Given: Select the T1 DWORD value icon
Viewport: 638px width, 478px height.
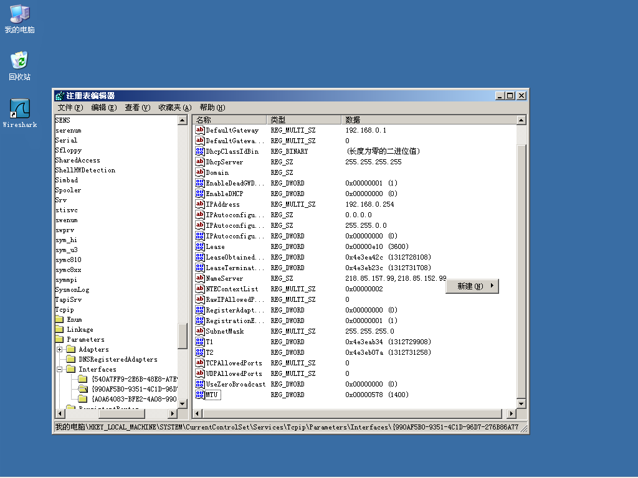Looking at the screenshot, I should coord(199,342).
